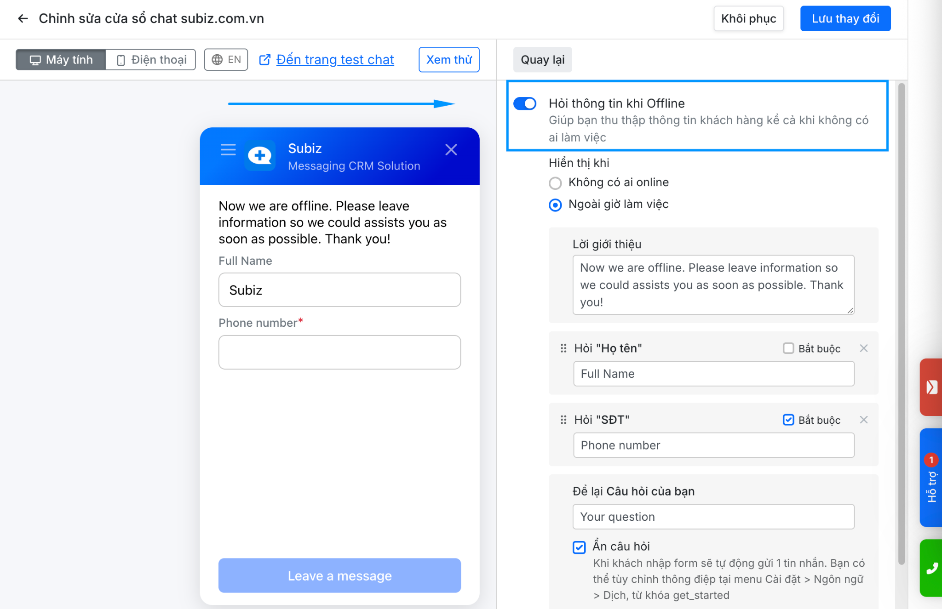Remove the "SĐT" question field

tap(863, 420)
